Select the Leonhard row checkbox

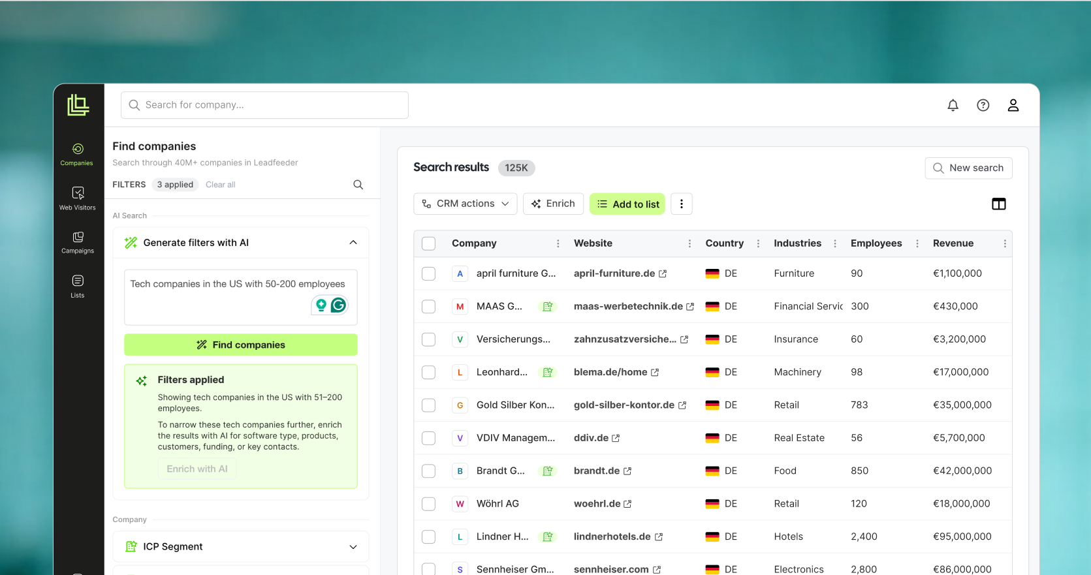pyautogui.click(x=429, y=372)
